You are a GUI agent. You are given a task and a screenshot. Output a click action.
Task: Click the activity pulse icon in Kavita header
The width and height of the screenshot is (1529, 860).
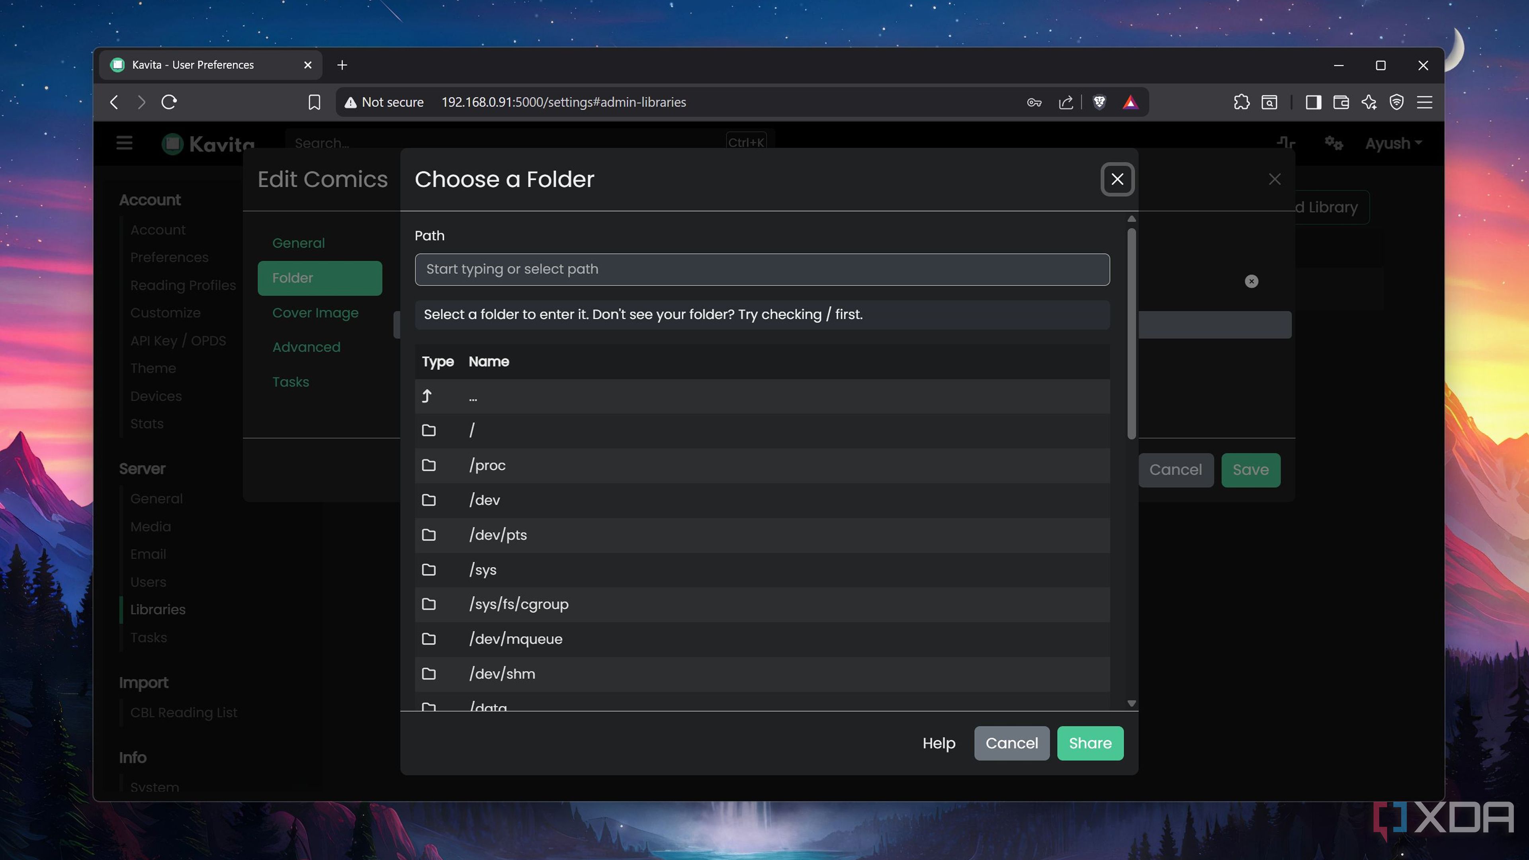(x=1286, y=143)
